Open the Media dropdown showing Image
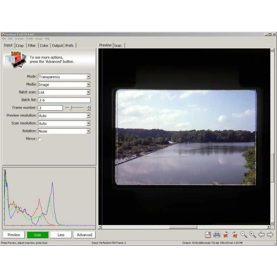The height and width of the screenshot is (277, 277). point(64,84)
